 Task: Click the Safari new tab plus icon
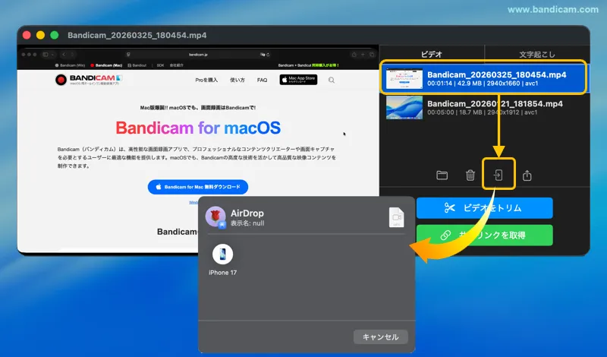(363, 55)
